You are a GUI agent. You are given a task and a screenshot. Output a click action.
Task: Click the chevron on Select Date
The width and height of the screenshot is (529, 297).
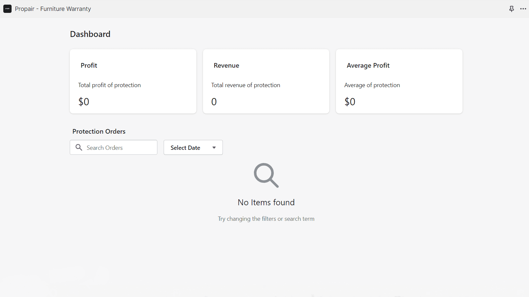point(214,148)
